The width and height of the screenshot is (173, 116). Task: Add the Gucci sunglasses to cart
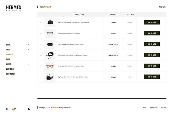152,66
